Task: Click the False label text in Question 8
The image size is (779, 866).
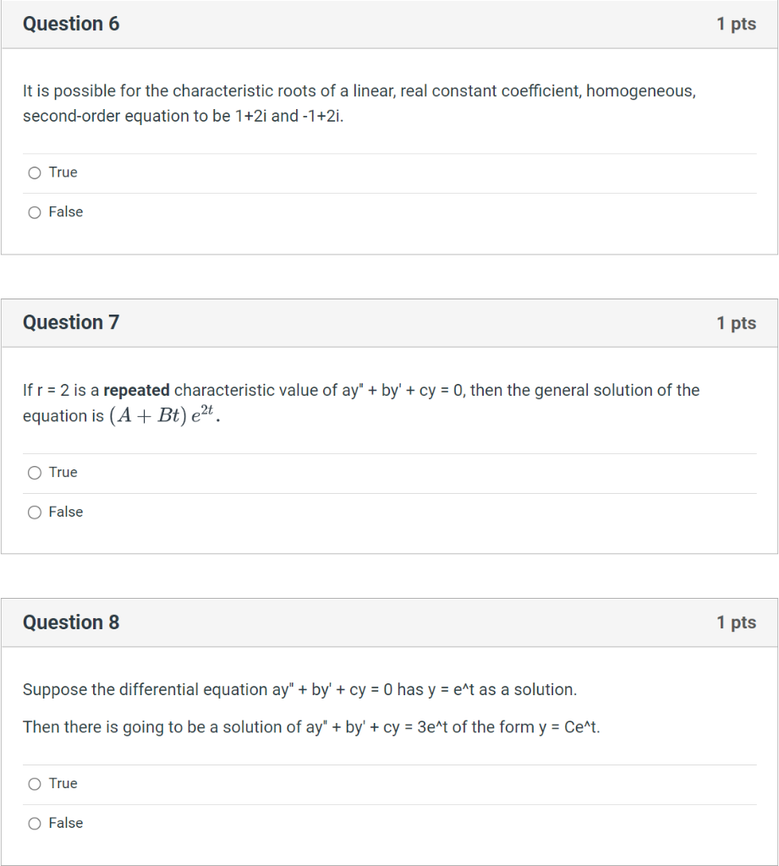Action: [x=69, y=823]
